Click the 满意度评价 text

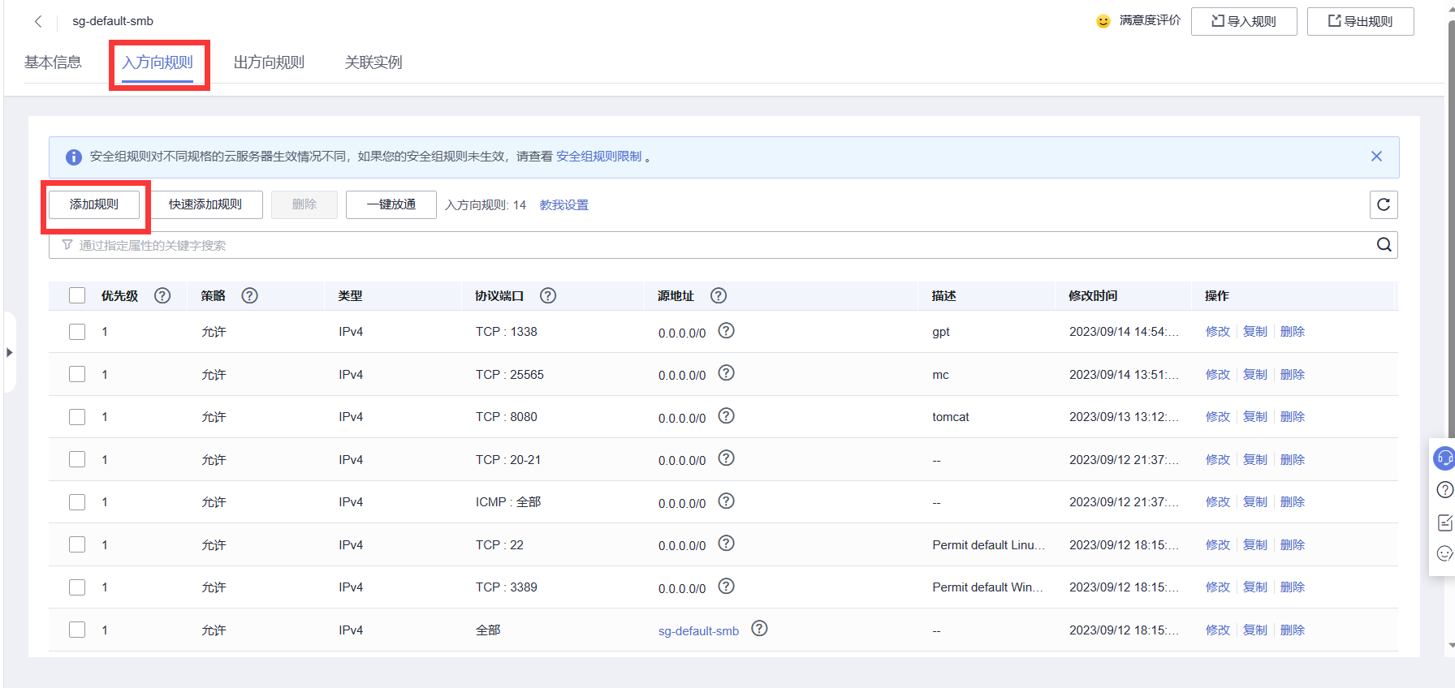[x=1150, y=20]
